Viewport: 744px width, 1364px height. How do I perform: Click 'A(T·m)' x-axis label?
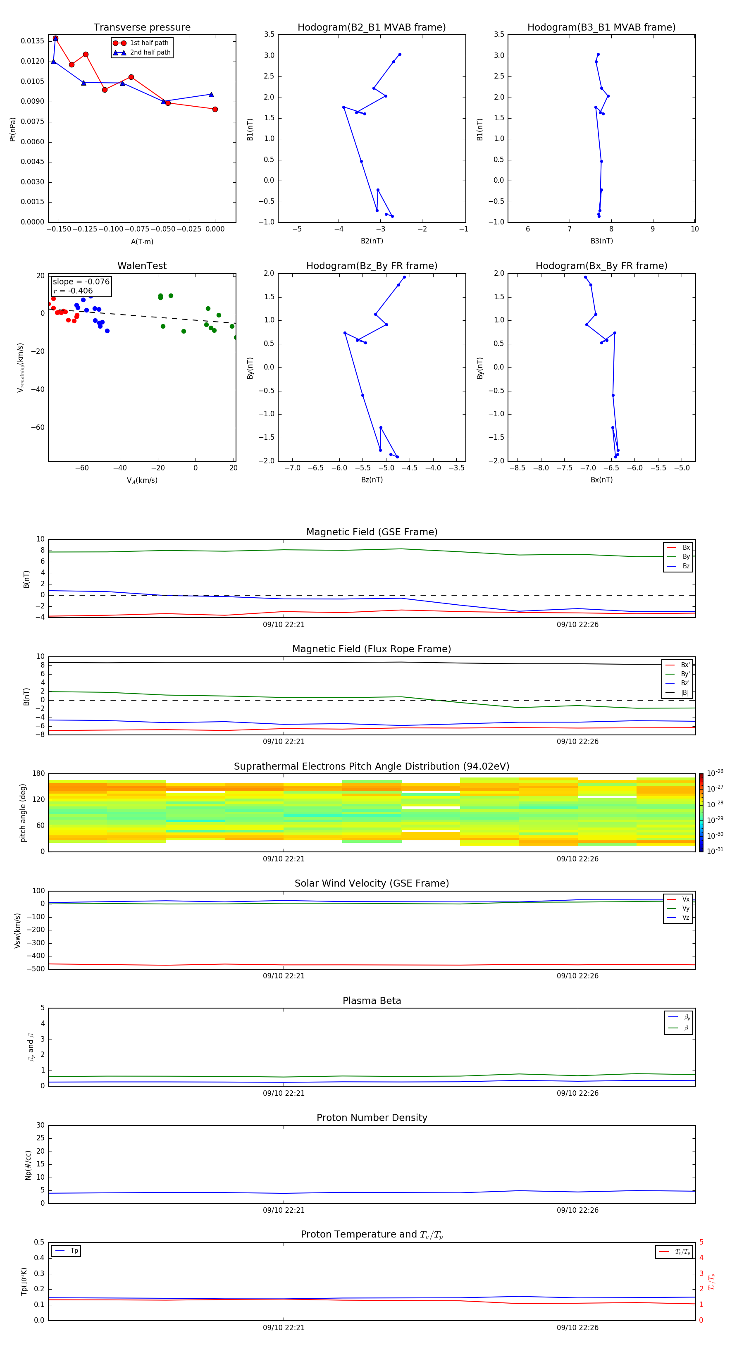pos(142,242)
